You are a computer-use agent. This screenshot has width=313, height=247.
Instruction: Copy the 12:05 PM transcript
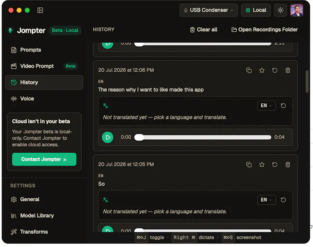pyautogui.click(x=249, y=164)
